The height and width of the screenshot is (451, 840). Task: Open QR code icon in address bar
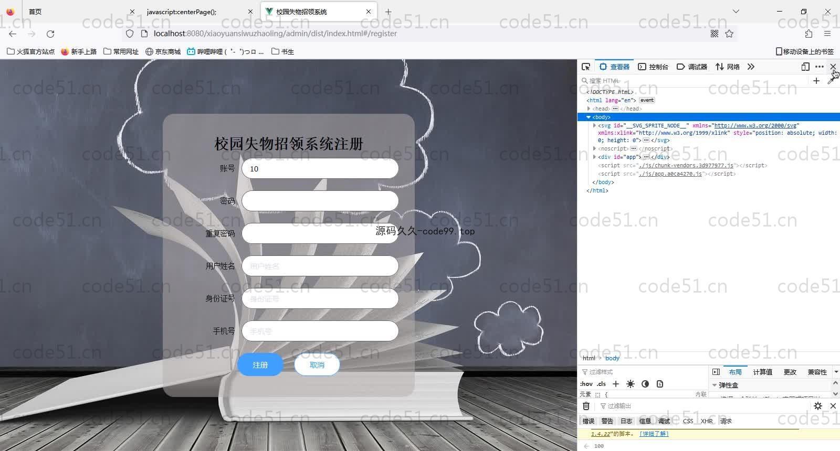(715, 34)
